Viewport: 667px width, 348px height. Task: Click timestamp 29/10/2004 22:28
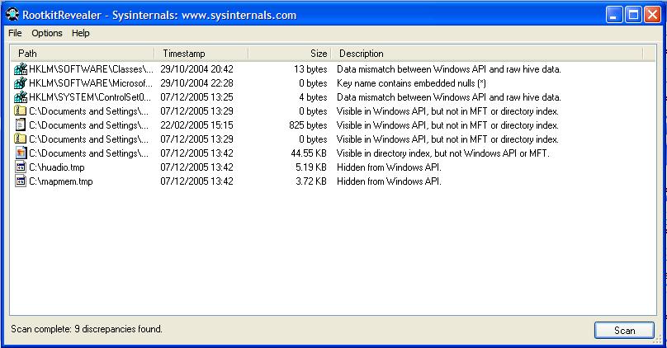click(x=196, y=82)
